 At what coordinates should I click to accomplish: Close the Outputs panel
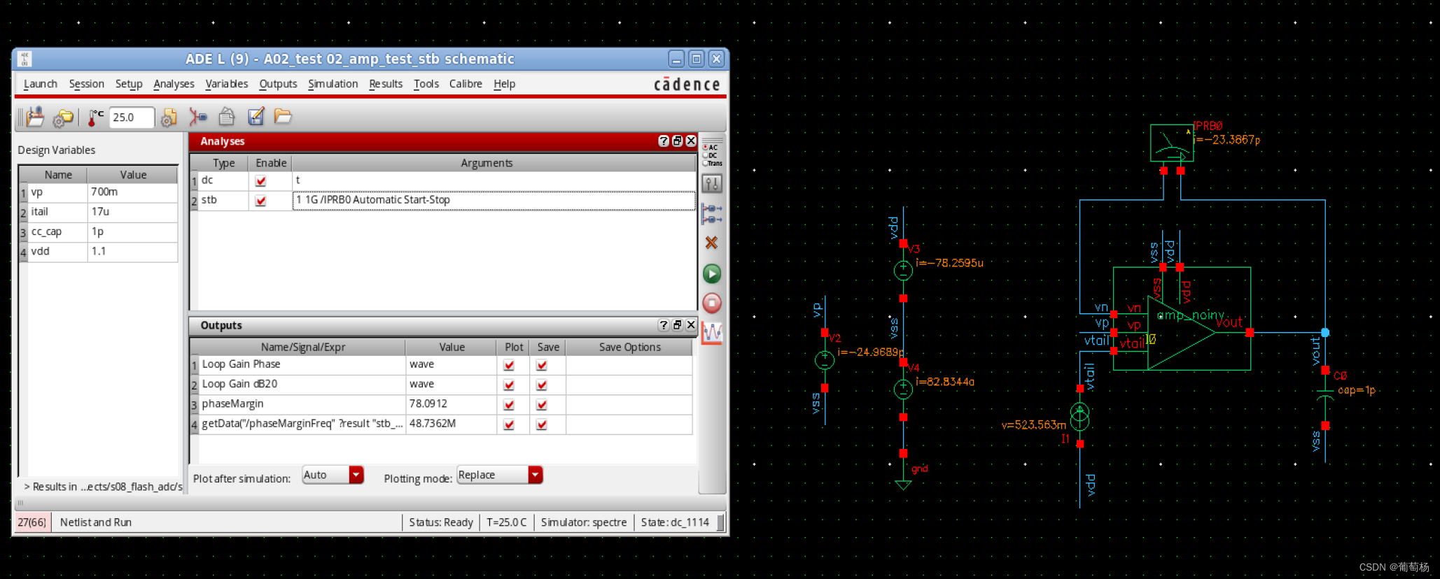tap(691, 325)
